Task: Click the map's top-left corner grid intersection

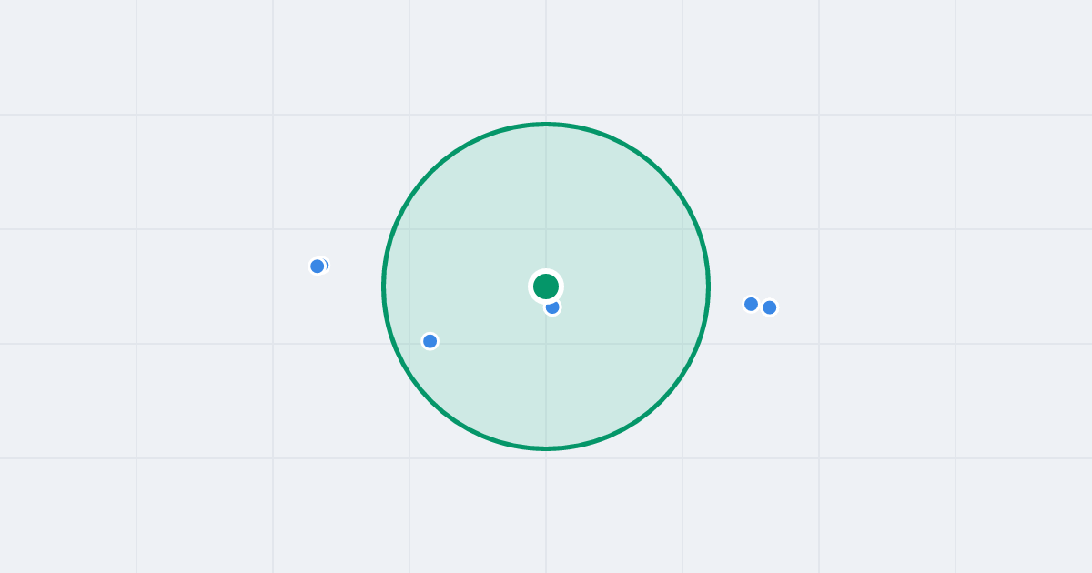Action: [x=136, y=115]
